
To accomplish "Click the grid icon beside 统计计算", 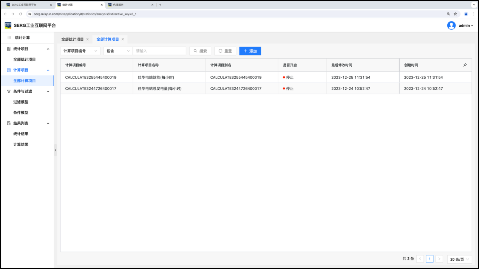I will [9, 38].
